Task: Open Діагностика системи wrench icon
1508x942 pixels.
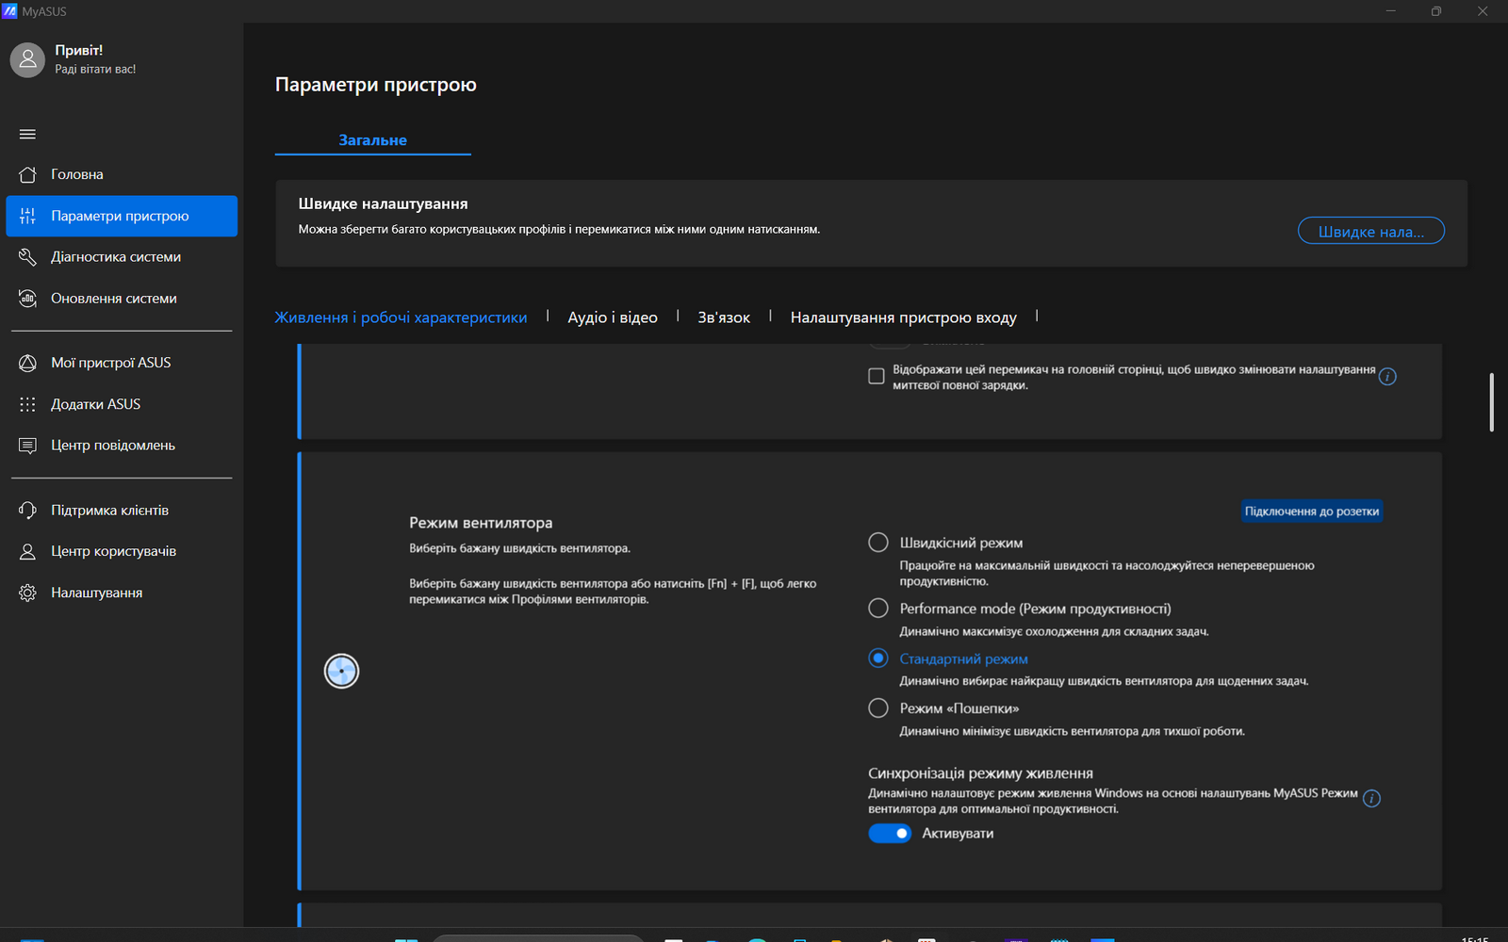Action: click(27, 256)
